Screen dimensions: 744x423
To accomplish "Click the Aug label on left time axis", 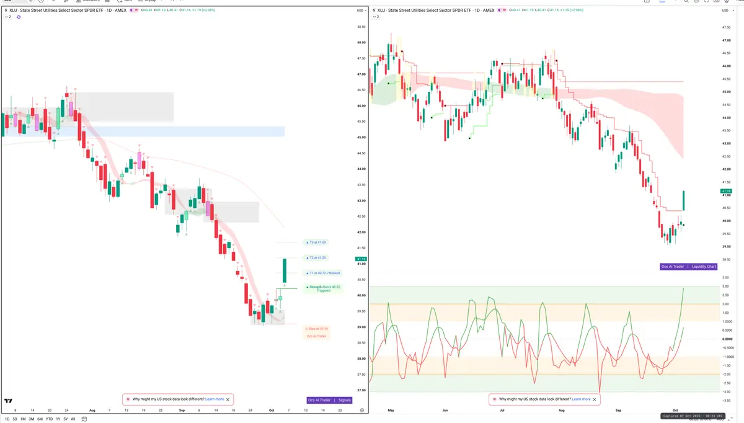I will [92, 411].
